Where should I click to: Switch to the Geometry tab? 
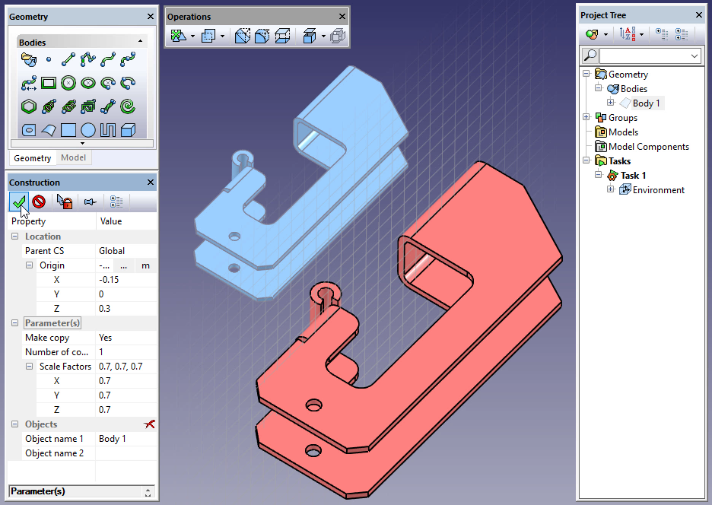point(33,158)
